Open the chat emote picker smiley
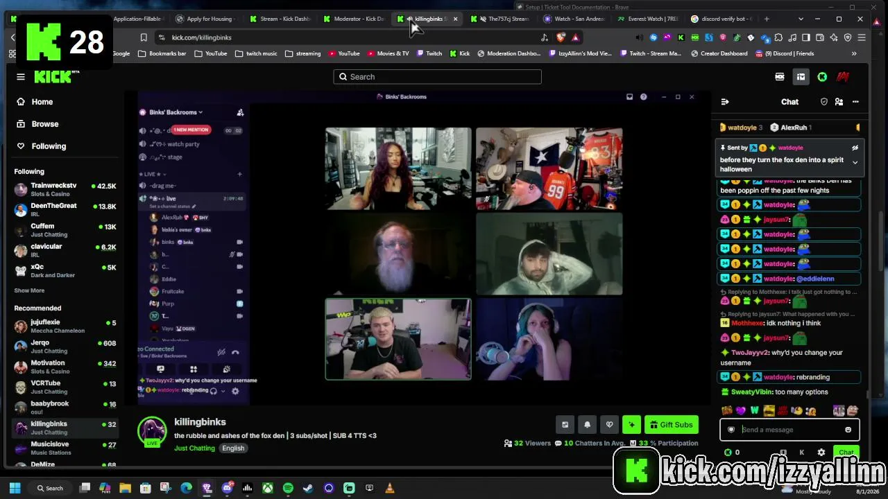888x499 pixels. point(848,430)
